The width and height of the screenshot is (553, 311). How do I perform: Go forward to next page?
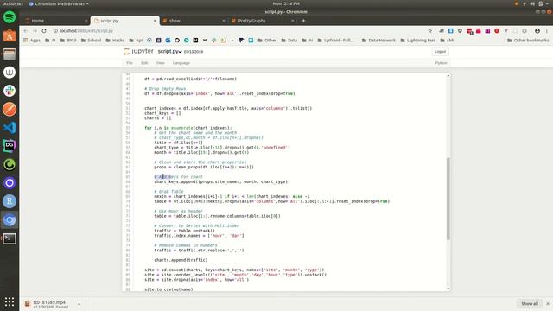tap(35, 31)
